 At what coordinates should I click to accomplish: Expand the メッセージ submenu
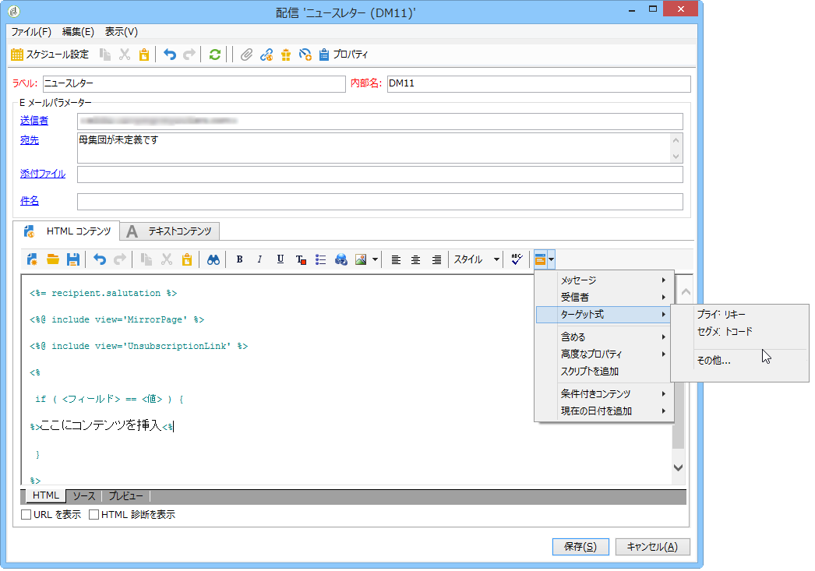pos(605,280)
